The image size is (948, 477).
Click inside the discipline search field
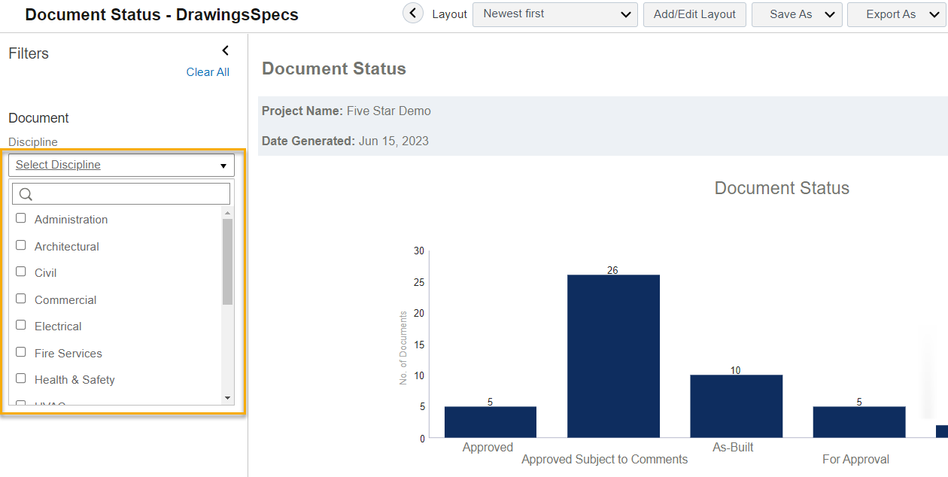[121, 194]
